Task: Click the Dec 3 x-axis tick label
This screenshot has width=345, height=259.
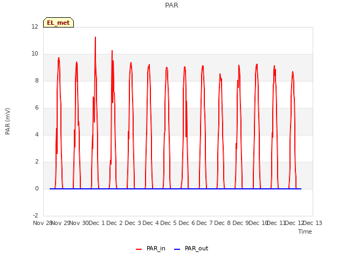Action: 133,223
